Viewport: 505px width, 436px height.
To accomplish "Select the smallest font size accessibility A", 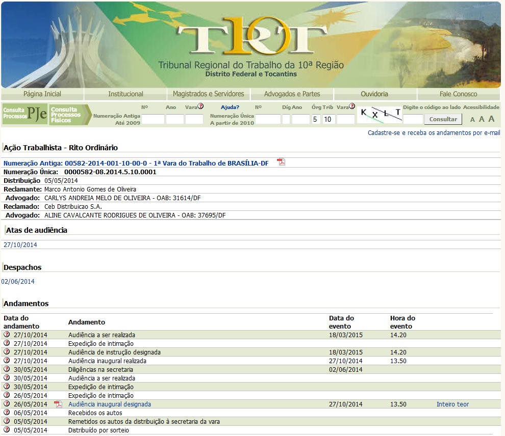I will click(x=472, y=120).
